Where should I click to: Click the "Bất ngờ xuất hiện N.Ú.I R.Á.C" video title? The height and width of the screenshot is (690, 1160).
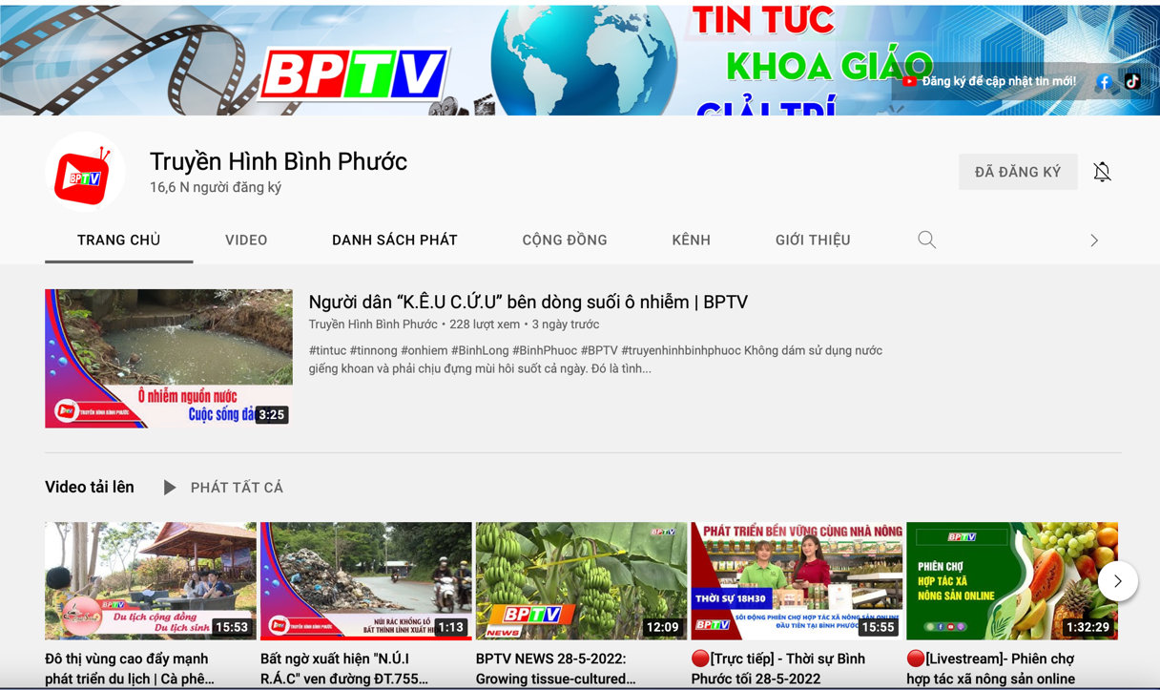click(344, 669)
